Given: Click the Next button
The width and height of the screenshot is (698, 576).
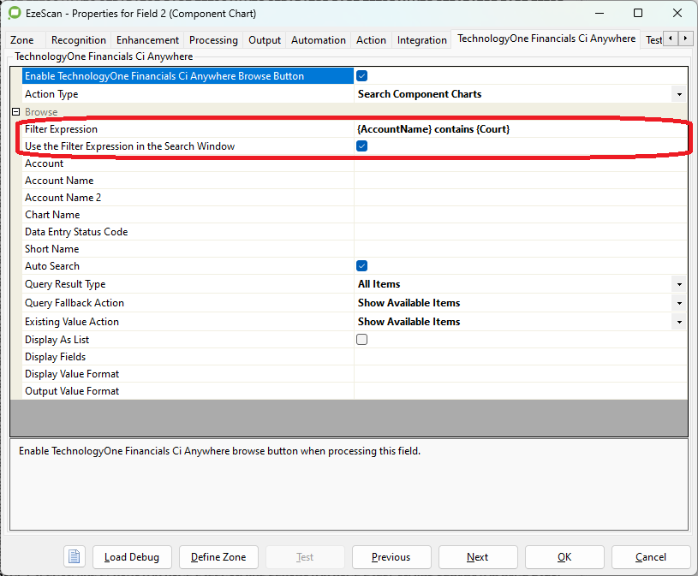Looking at the screenshot, I should tap(478, 556).
